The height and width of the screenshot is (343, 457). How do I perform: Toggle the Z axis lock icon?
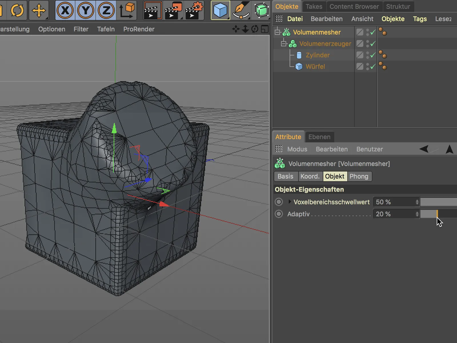(106, 11)
